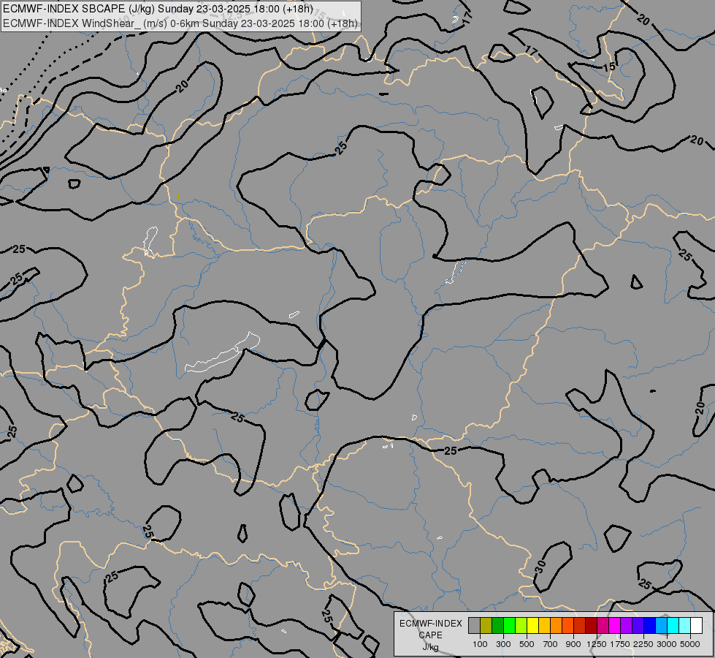Screen dimensions: 715x658
Task: Select the dark maroon swatch before 1250
Action: coord(592,625)
